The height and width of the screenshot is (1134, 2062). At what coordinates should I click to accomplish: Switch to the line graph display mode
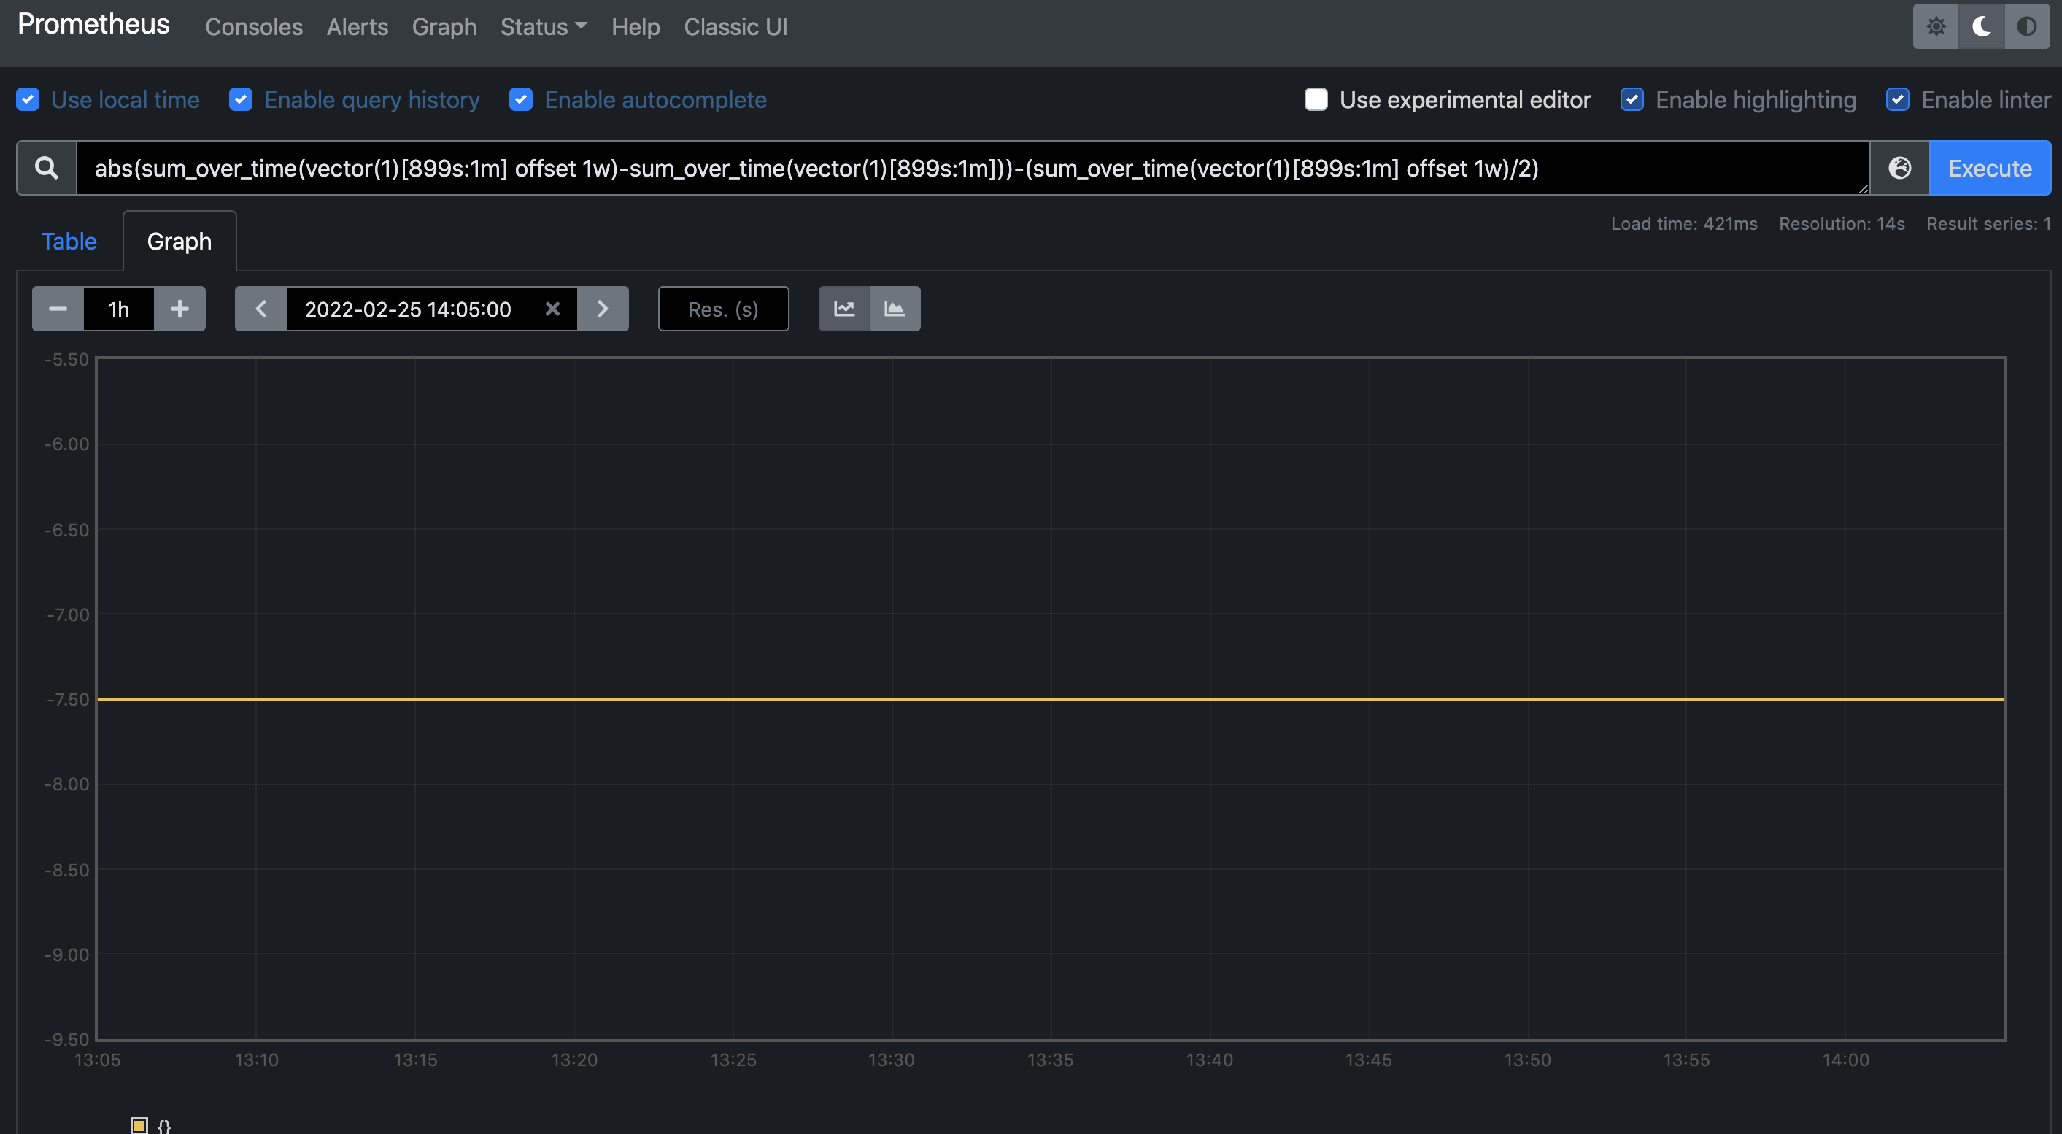coord(843,309)
